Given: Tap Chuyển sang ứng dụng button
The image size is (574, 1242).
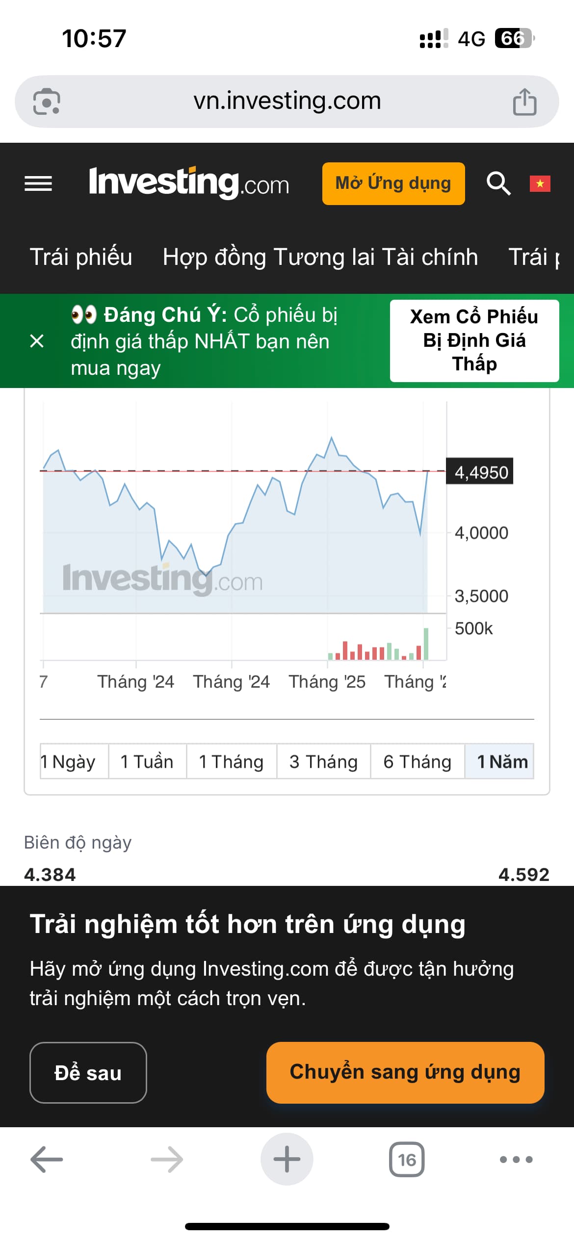Looking at the screenshot, I should point(405,1073).
